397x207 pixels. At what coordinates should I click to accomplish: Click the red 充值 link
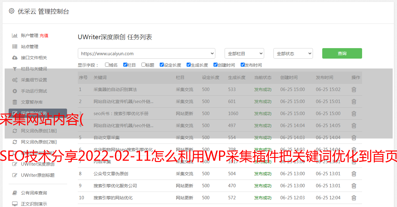click(44, 35)
